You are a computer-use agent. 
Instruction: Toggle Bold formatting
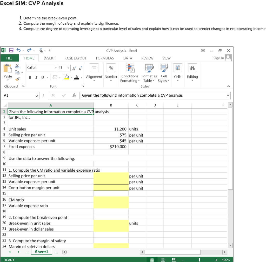30,77
